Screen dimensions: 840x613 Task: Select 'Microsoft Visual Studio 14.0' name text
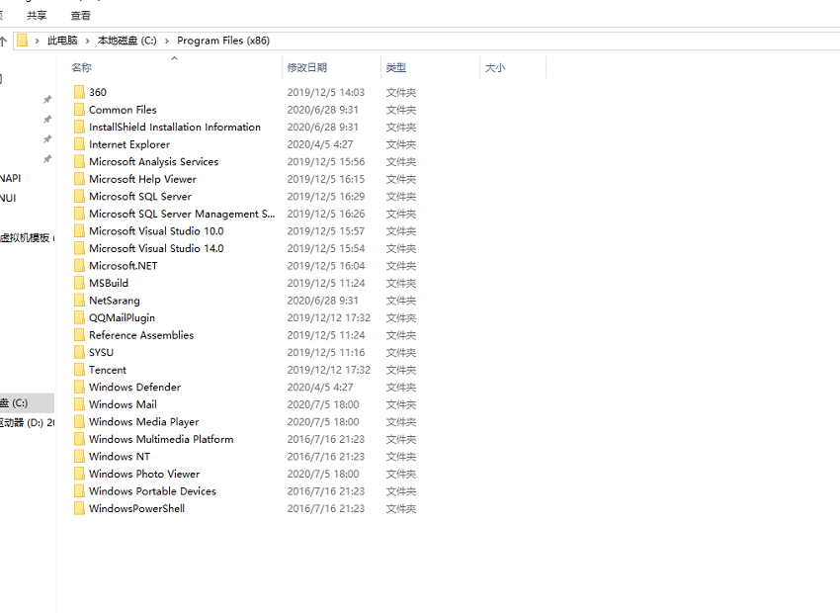[156, 248]
